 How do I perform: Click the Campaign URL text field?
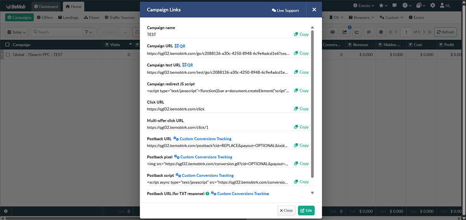(x=218, y=53)
